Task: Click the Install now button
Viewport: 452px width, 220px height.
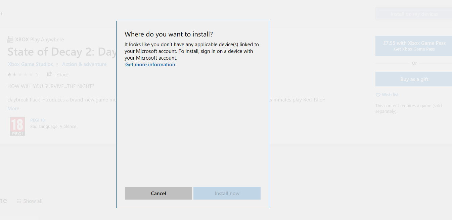Action: tap(227, 193)
